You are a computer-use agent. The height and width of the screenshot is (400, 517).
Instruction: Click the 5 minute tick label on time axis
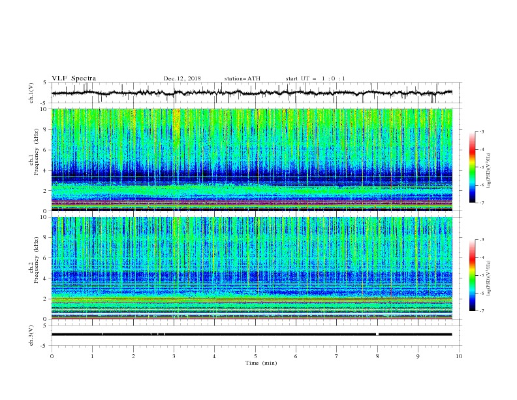point(255,356)
